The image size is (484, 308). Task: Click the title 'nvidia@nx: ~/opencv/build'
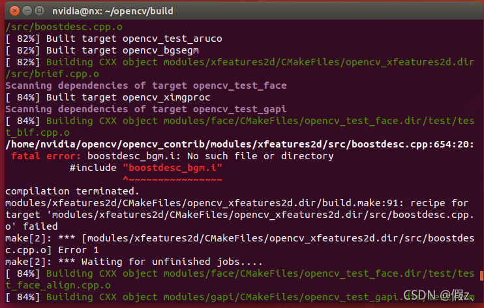click(x=113, y=11)
